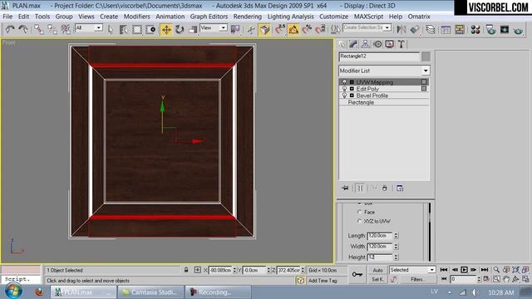Activate the Select and Scale tool
Viewport: 532px width, 299px height.
tap(193, 30)
